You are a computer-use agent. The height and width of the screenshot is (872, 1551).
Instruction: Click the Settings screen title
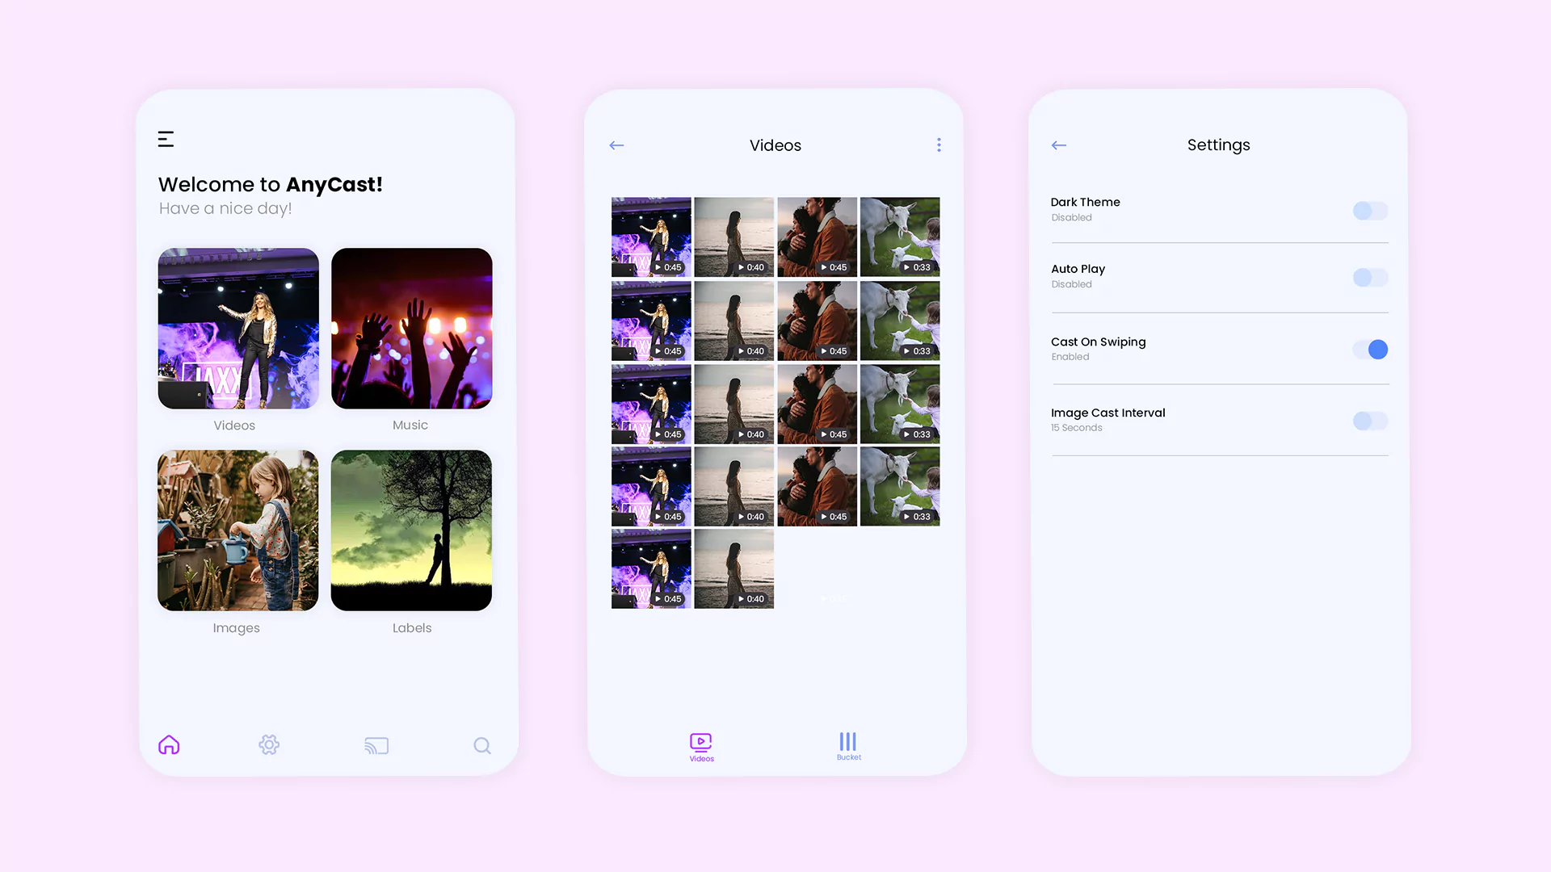[1218, 145]
